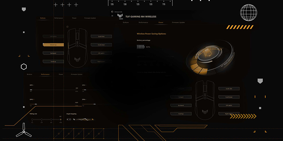
Task: Click the mouse diagram in the top-left Buttons panel
Action: [x=77, y=48]
